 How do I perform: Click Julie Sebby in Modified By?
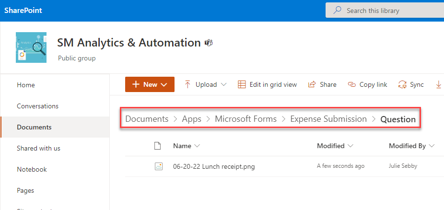pyautogui.click(x=403, y=166)
